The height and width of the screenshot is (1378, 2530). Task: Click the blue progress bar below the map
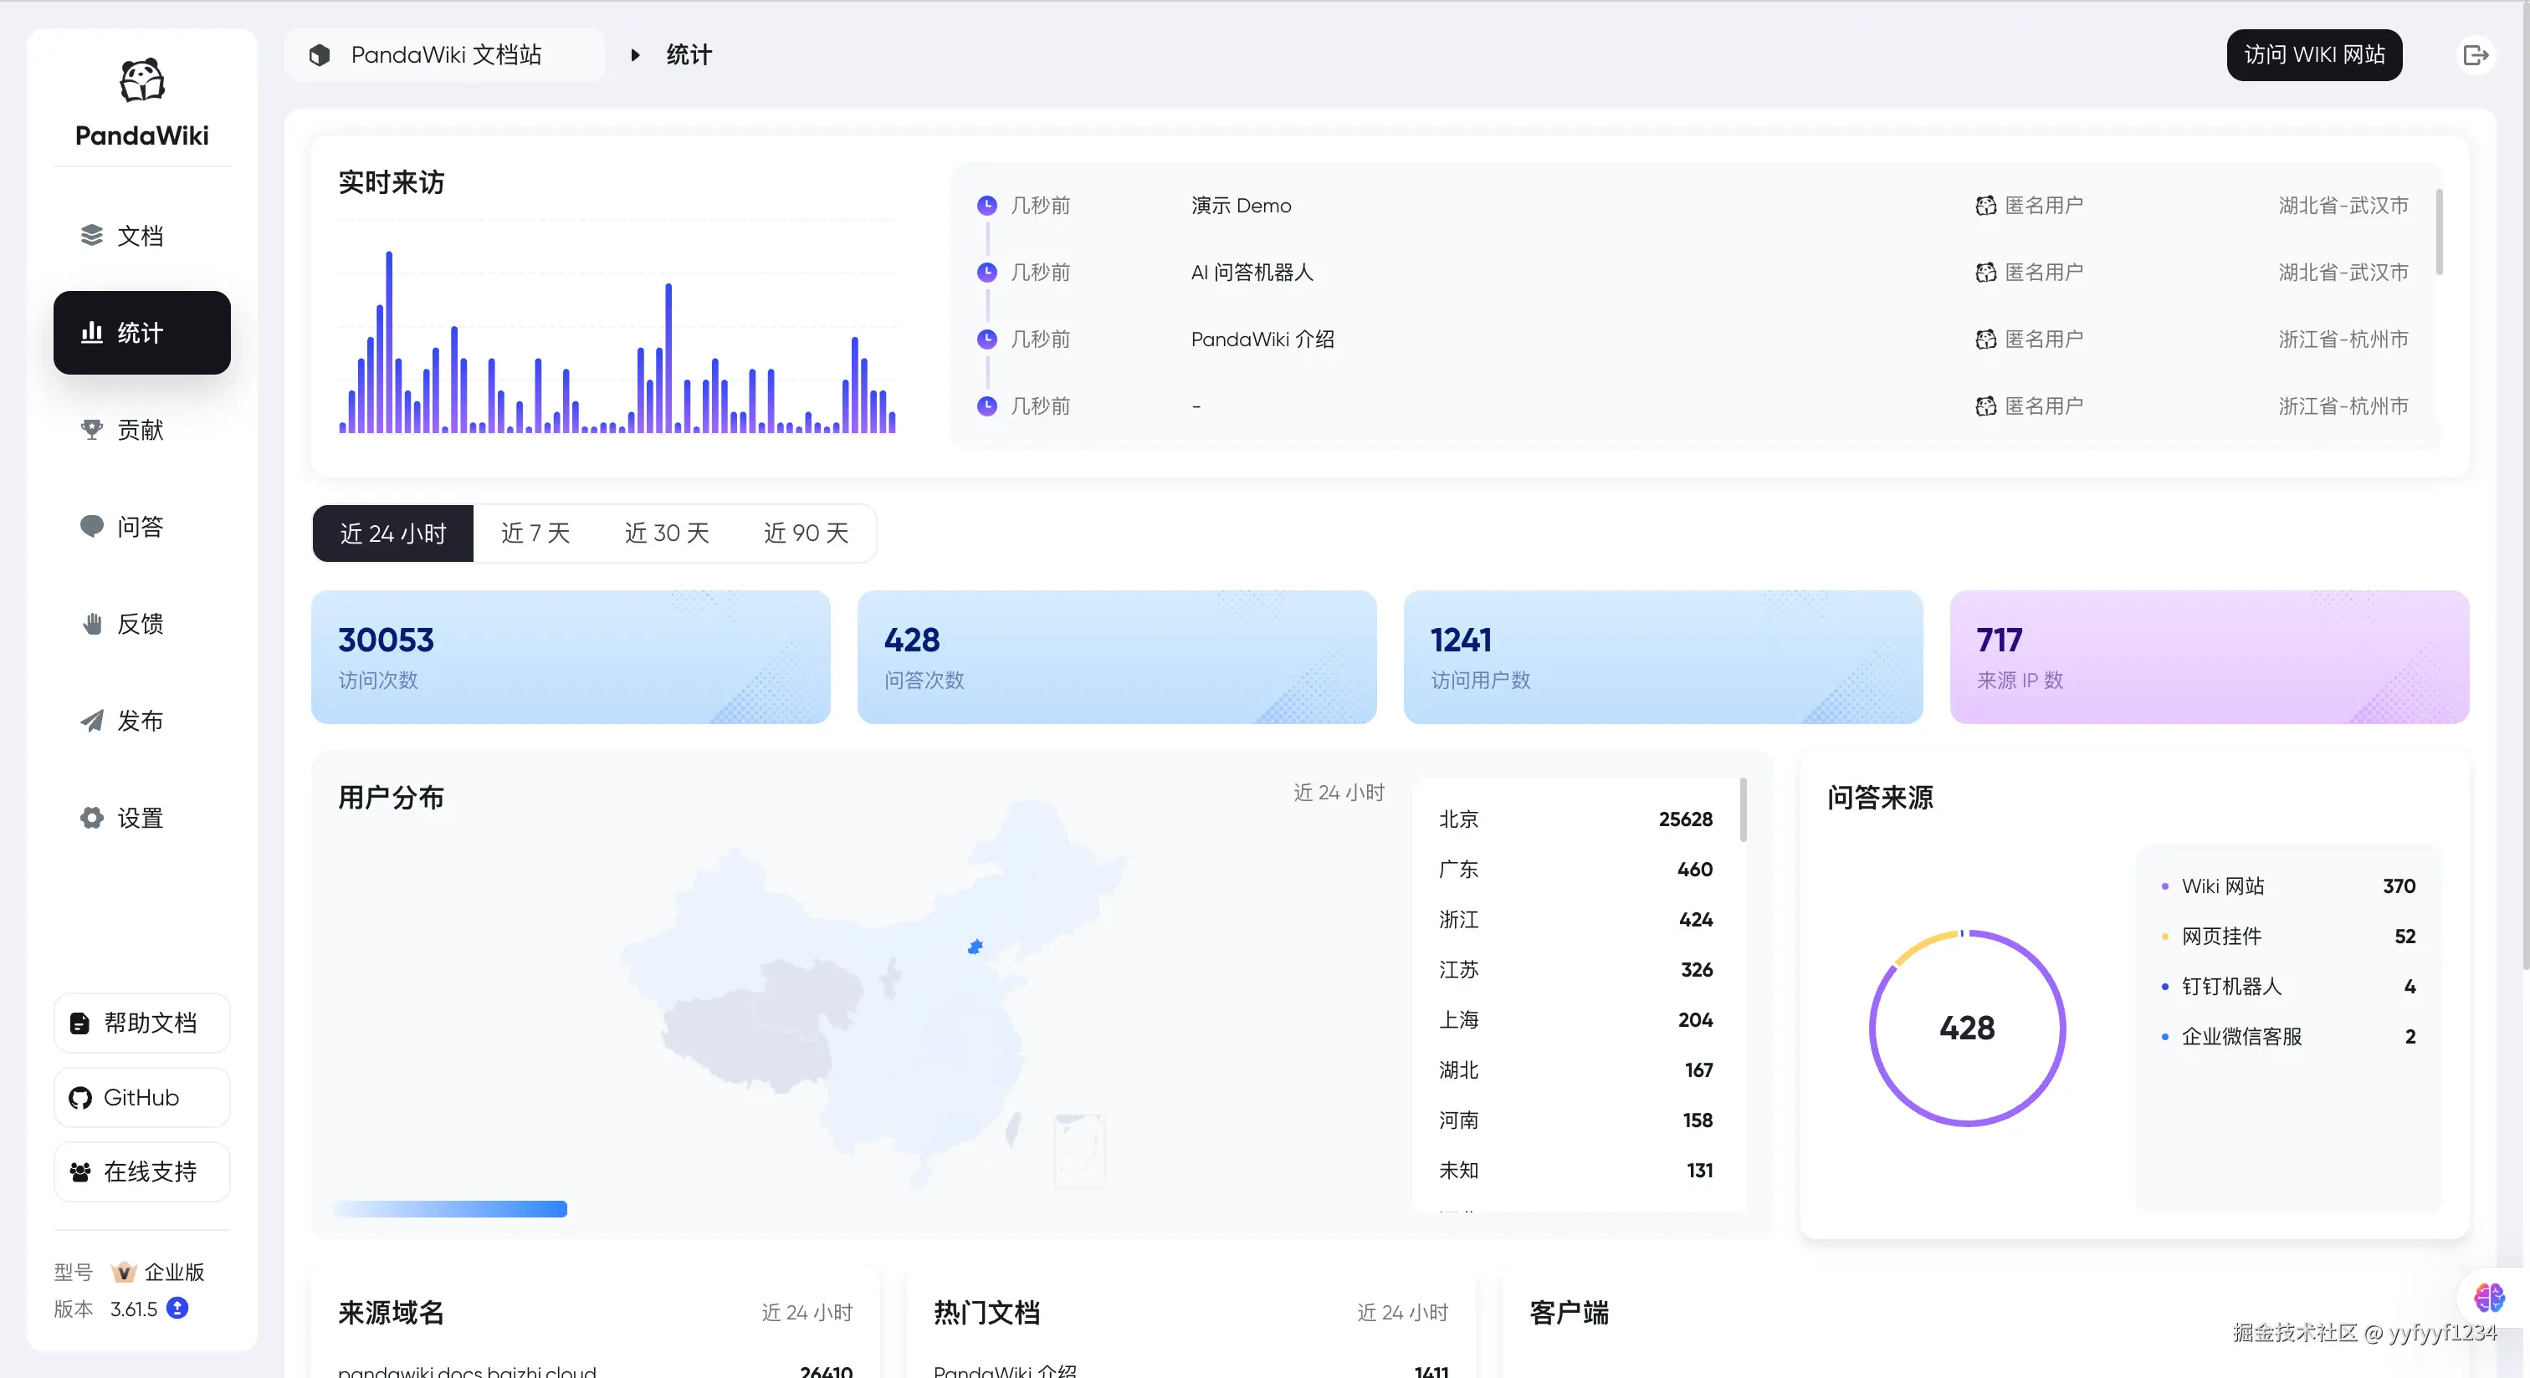click(448, 1209)
